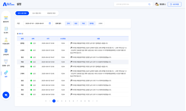Viewport: 186px width, 111px height.
Task: Click the All In One Zang logo
Action: click(9, 4)
